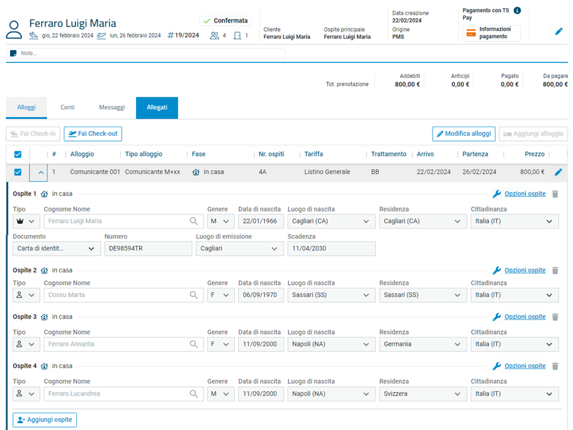Open Residenza Cagliari (CA) dropdown
The width and height of the screenshot is (573, 430).
pyautogui.click(x=423, y=221)
